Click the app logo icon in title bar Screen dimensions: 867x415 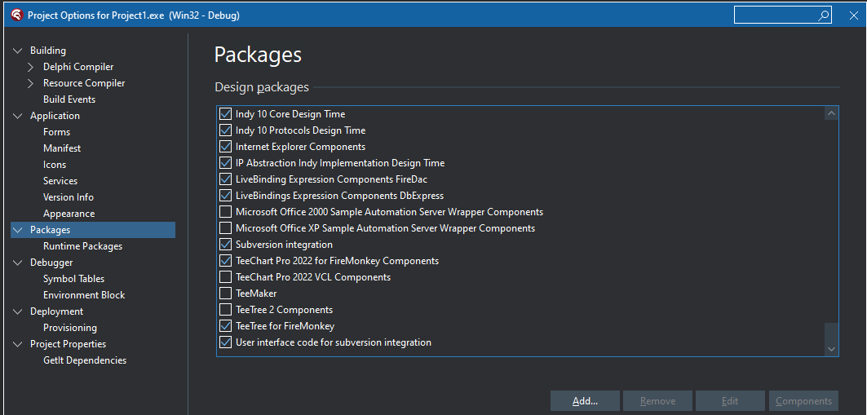16,15
